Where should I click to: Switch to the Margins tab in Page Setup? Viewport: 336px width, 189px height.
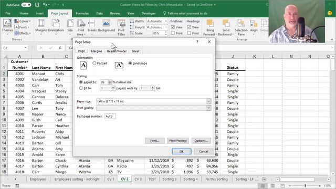click(97, 51)
